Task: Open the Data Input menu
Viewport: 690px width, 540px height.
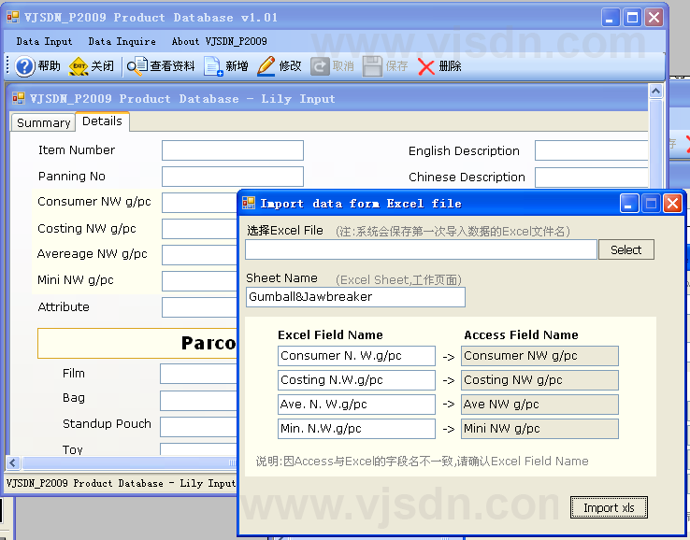Action: pos(44,41)
